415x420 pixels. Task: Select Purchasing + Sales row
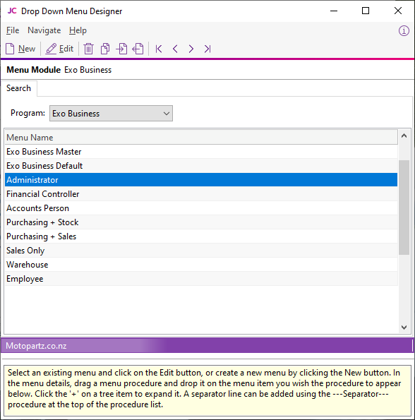tap(201, 236)
